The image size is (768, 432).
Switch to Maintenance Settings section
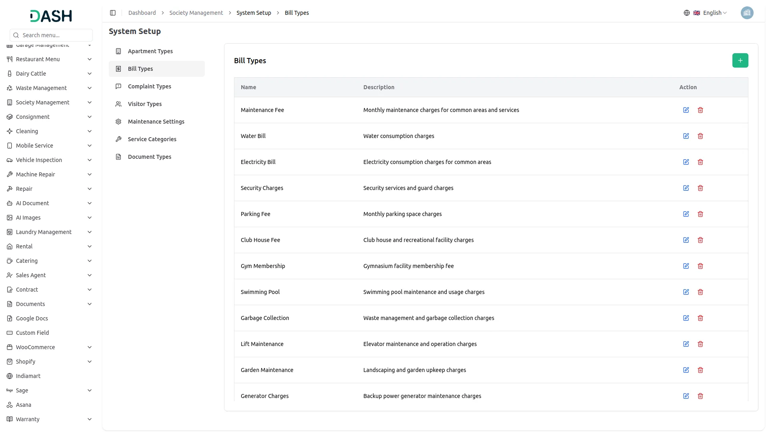[156, 122]
